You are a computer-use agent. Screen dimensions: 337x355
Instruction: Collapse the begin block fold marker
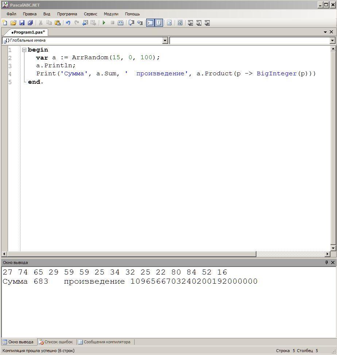click(24, 50)
